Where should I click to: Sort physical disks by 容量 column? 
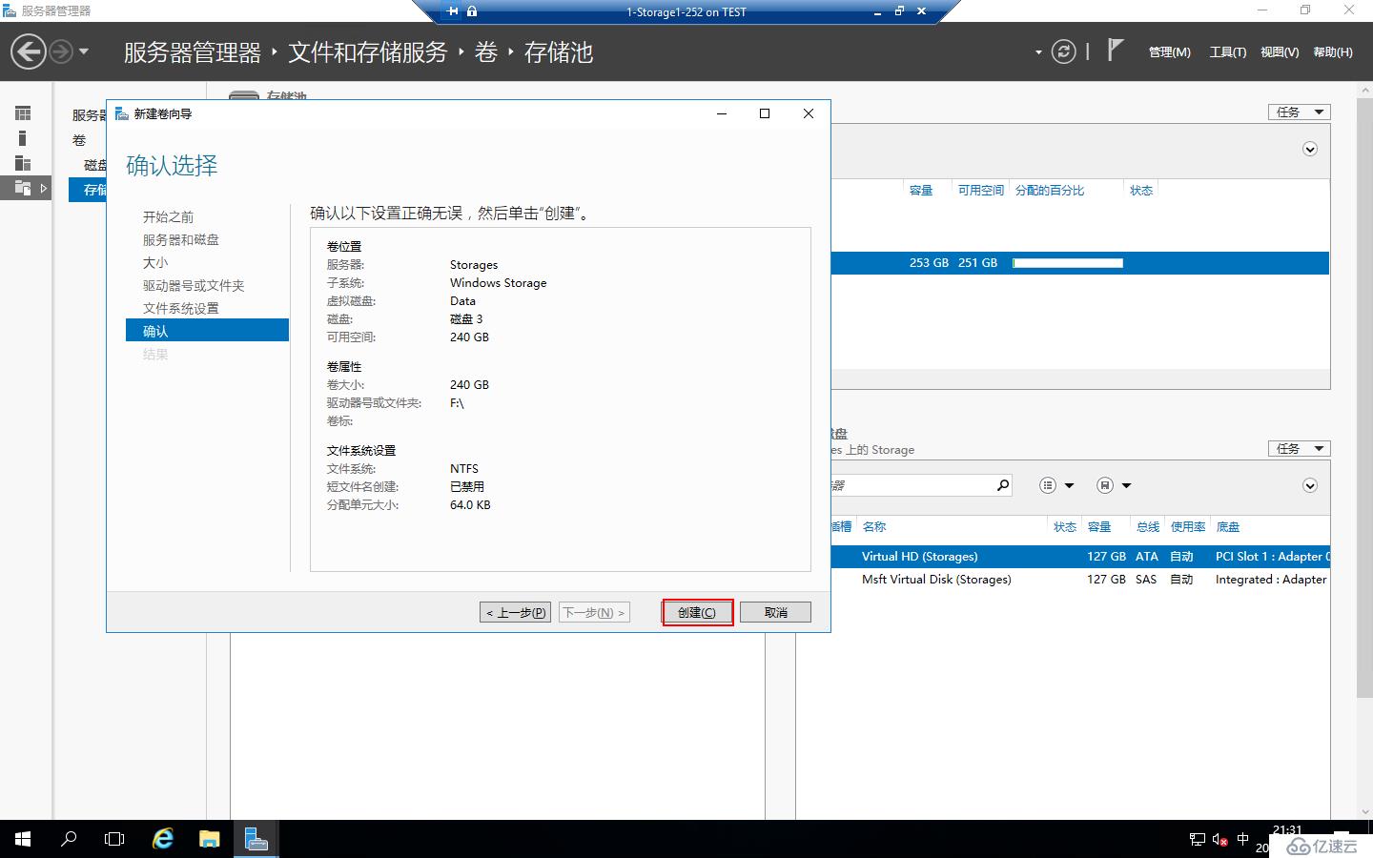click(x=1099, y=526)
